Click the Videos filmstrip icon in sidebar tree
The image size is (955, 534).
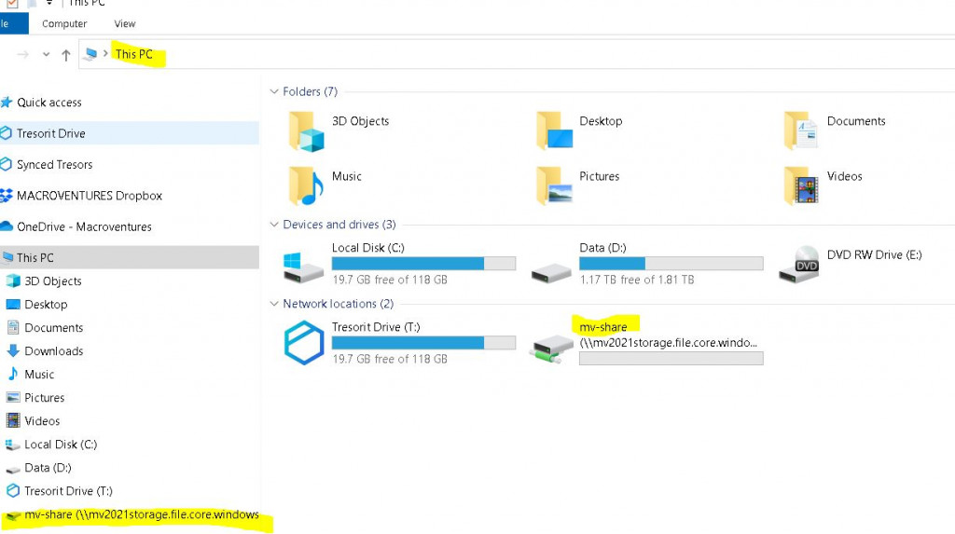[x=13, y=420]
